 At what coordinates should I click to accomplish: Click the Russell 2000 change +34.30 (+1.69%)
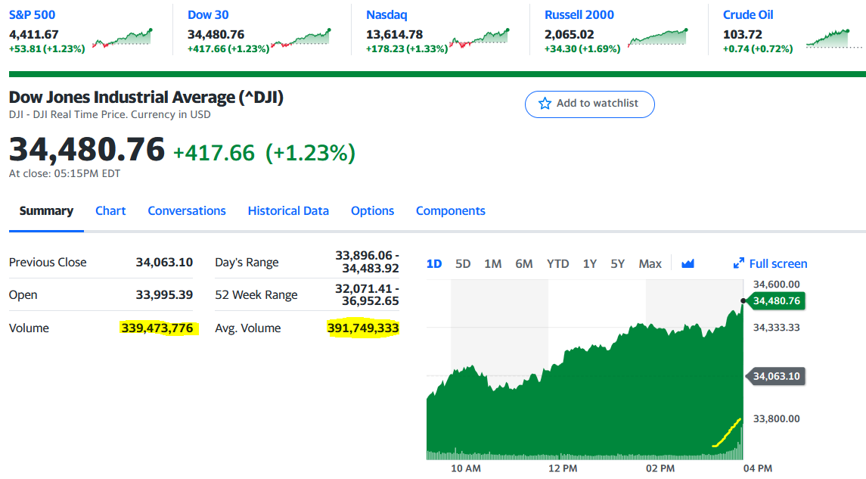582,48
